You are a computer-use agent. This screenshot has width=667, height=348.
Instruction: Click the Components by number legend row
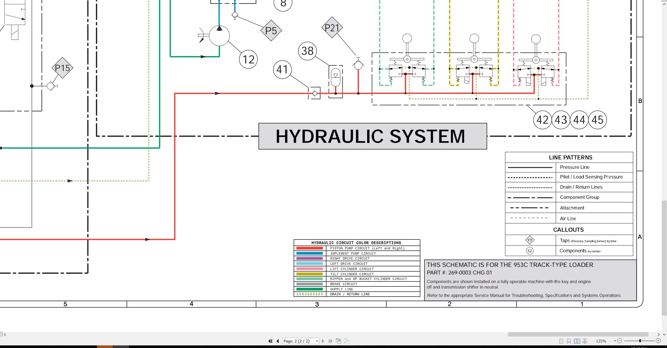tap(569, 251)
